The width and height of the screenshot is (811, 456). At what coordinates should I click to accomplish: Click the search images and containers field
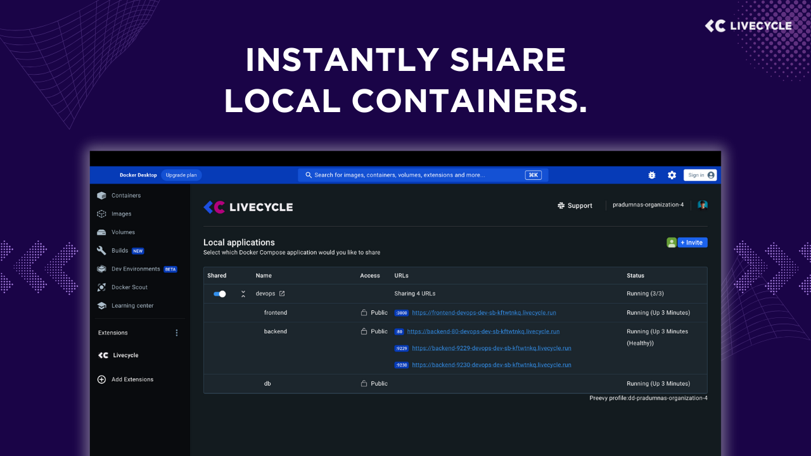click(x=423, y=175)
